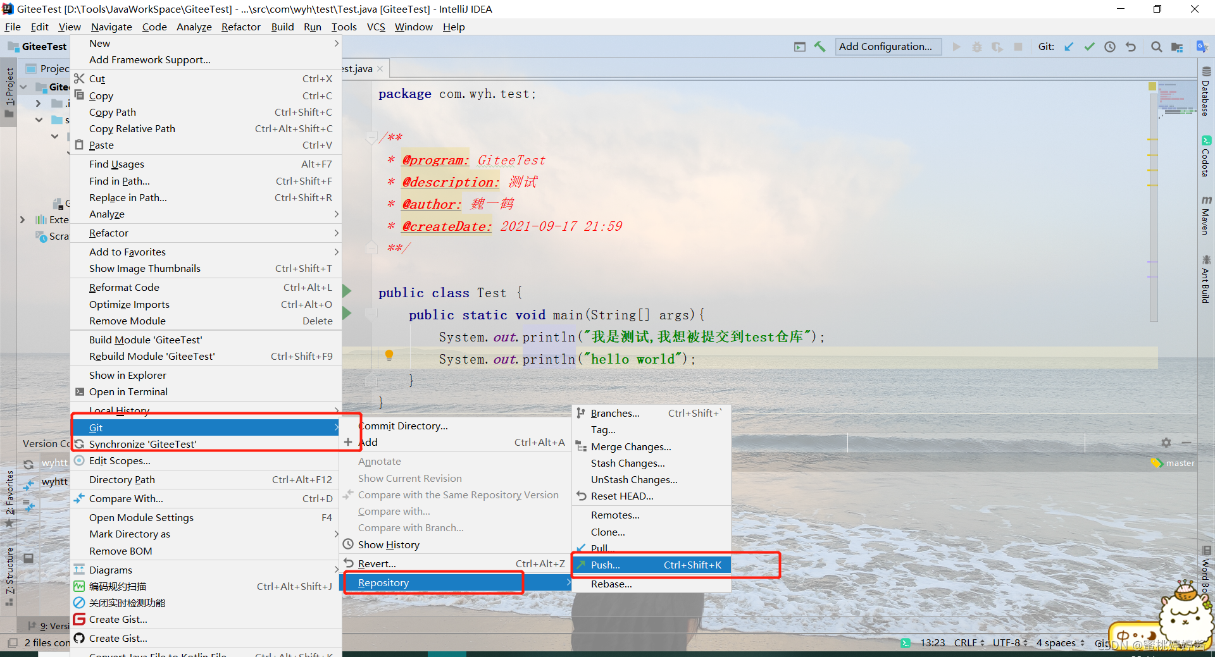The image size is (1215, 657).
Task: Expand the Diagrams submenu
Action: click(x=206, y=570)
